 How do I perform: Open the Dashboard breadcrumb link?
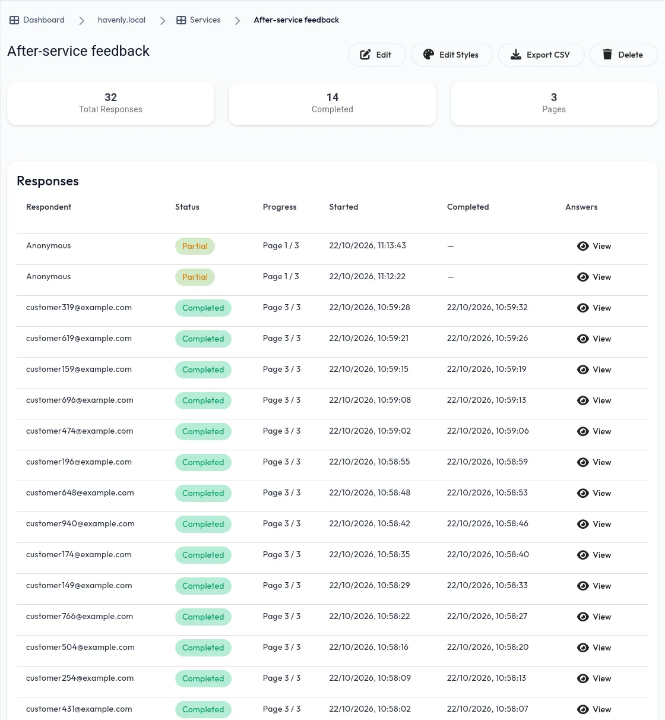tap(37, 20)
